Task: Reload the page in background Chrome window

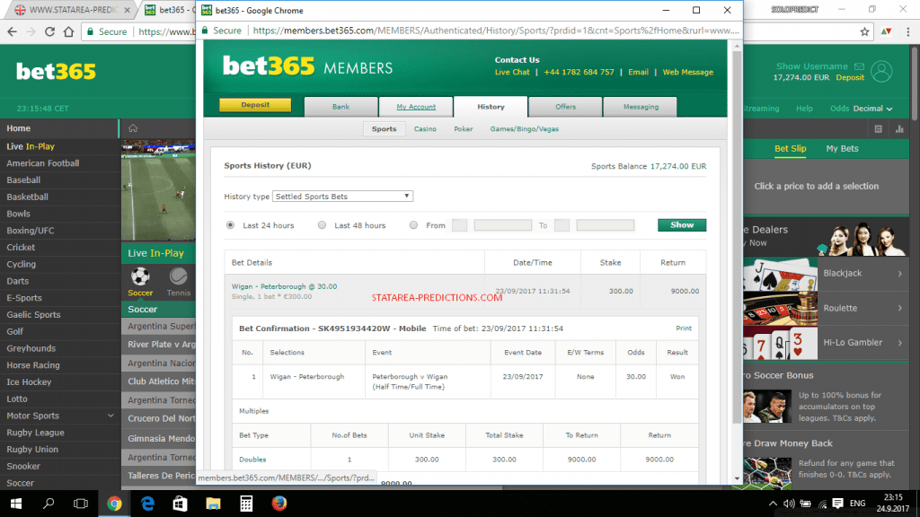Action: tap(50, 31)
